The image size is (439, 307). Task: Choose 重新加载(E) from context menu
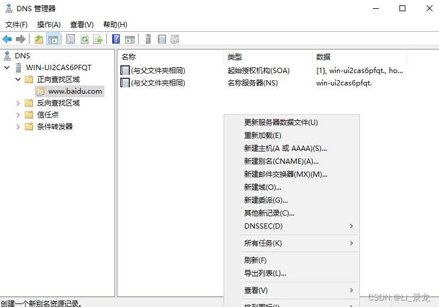(291, 136)
